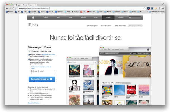This screenshot has height=112, width=170.
Task: Click the yellow extension icon in the toolbar
Action: point(156,8)
